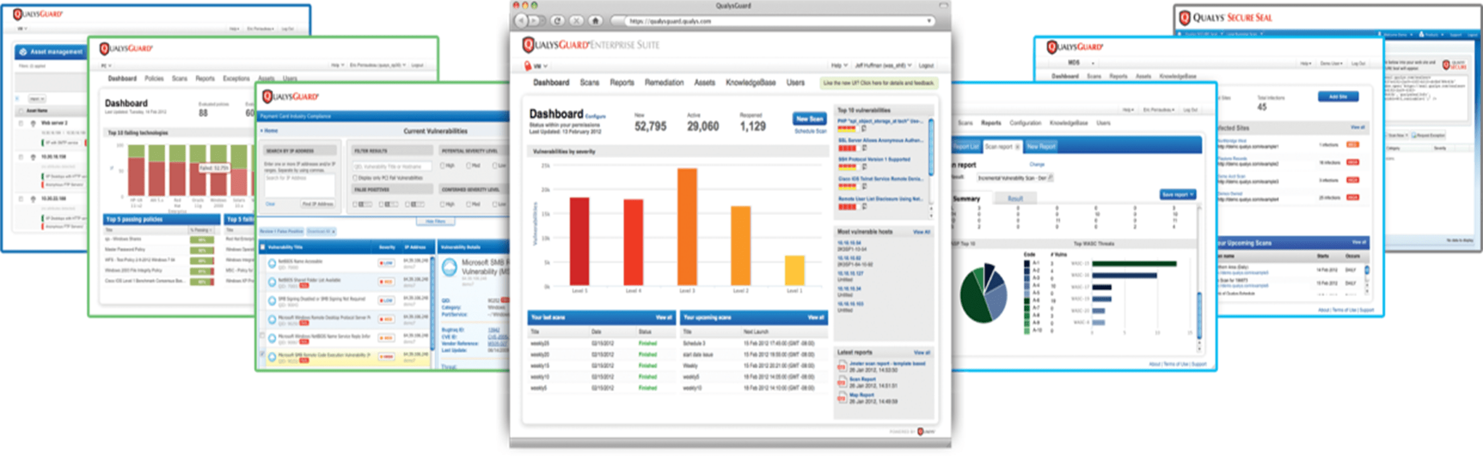Switch to the KnowledgeBase tab in Enterprise Suite

(751, 83)
